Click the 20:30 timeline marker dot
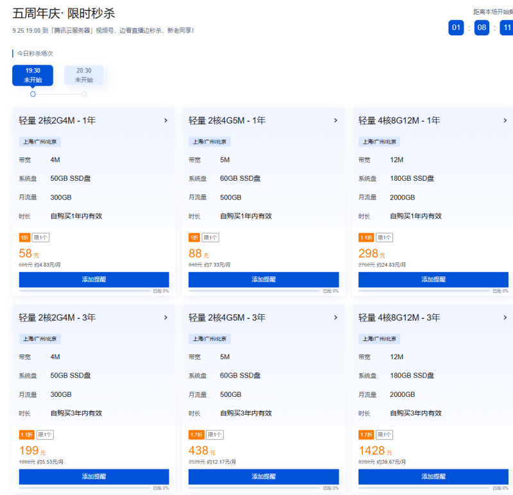This screenshot has height=495, width=513. [84, 94]
